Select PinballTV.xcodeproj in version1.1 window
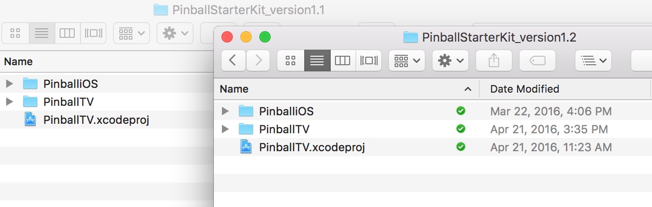Screen dimensions: 652x207 click(x=96, y=120)
